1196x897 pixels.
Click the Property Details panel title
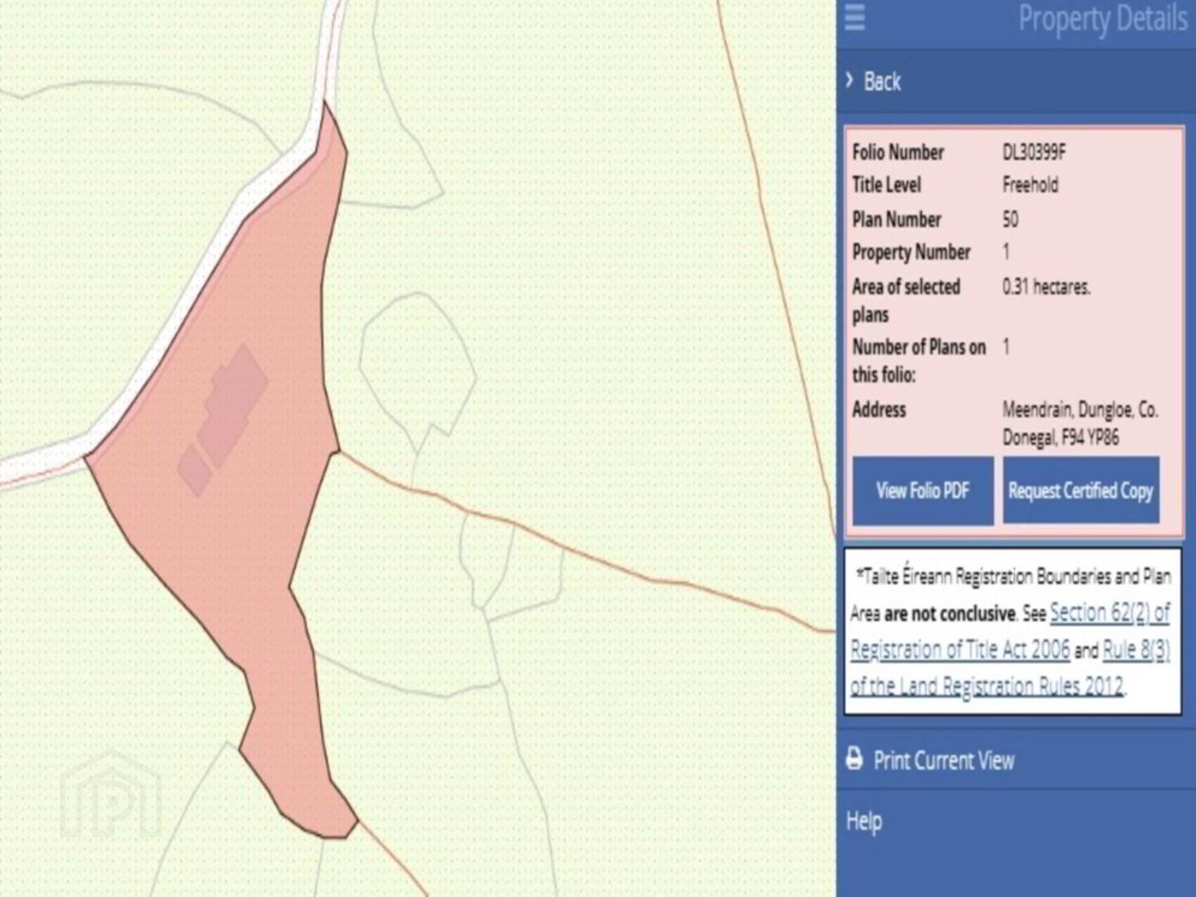(1102, 18)
